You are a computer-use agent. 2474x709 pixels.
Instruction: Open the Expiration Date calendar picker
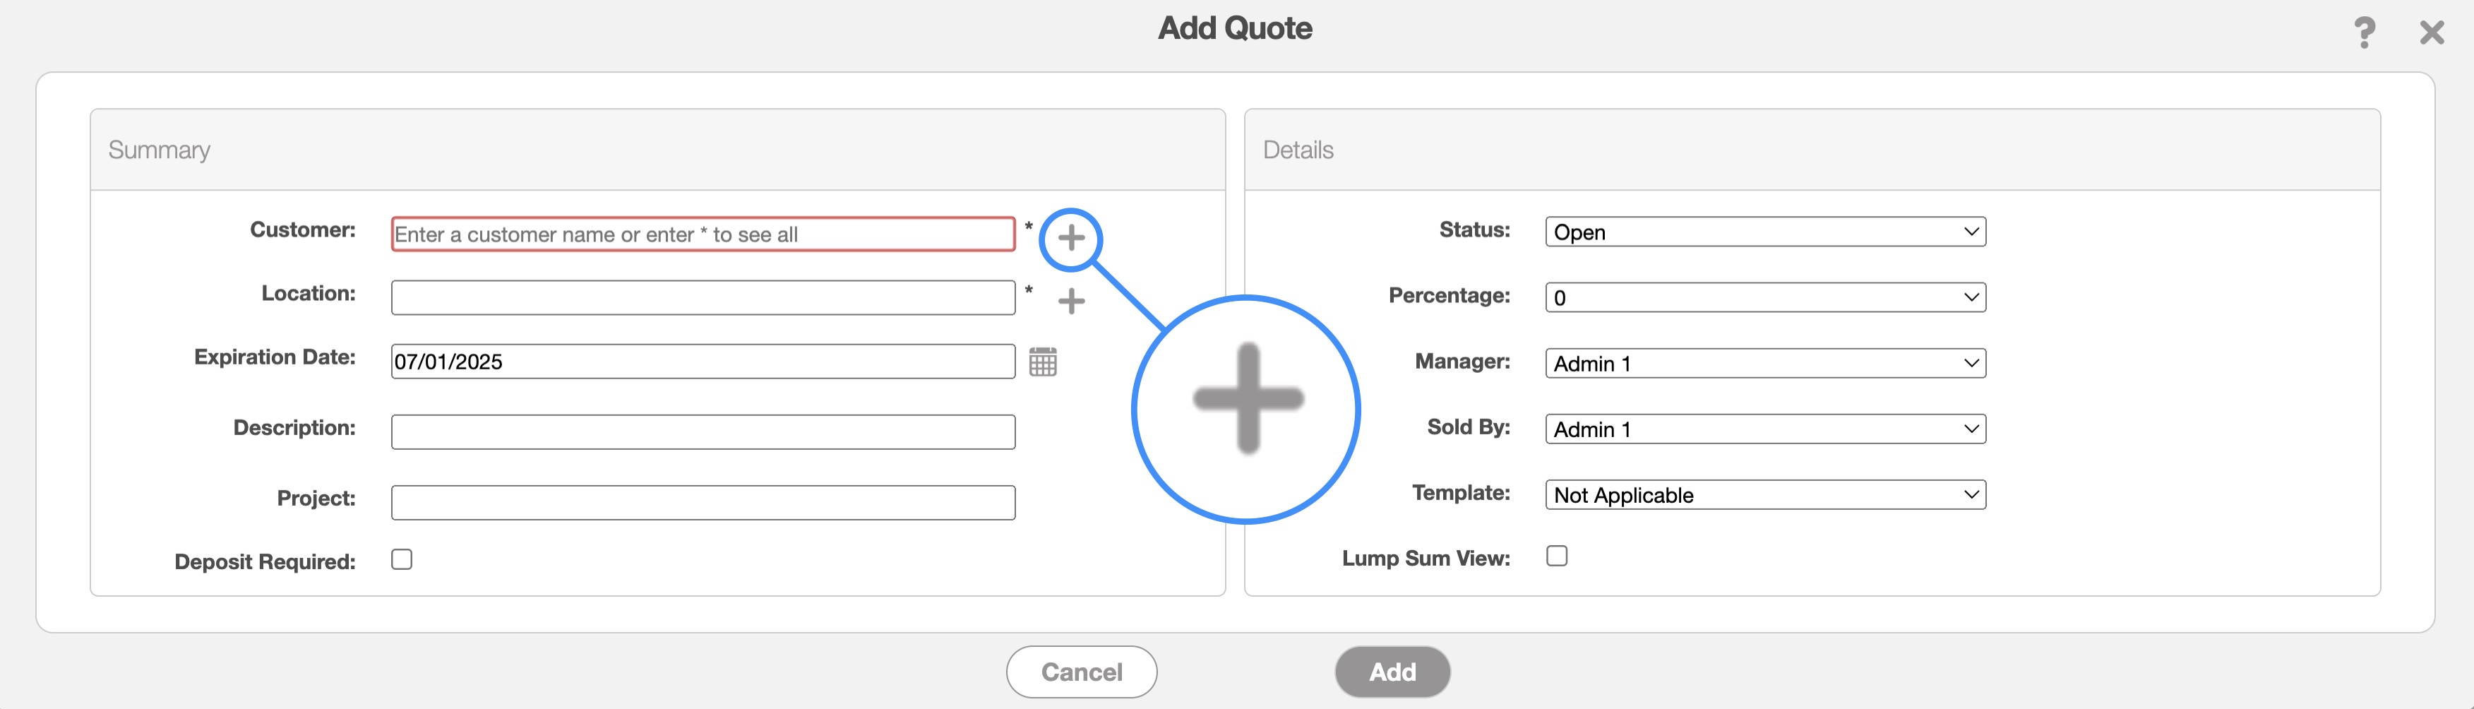coord(1042,362)
